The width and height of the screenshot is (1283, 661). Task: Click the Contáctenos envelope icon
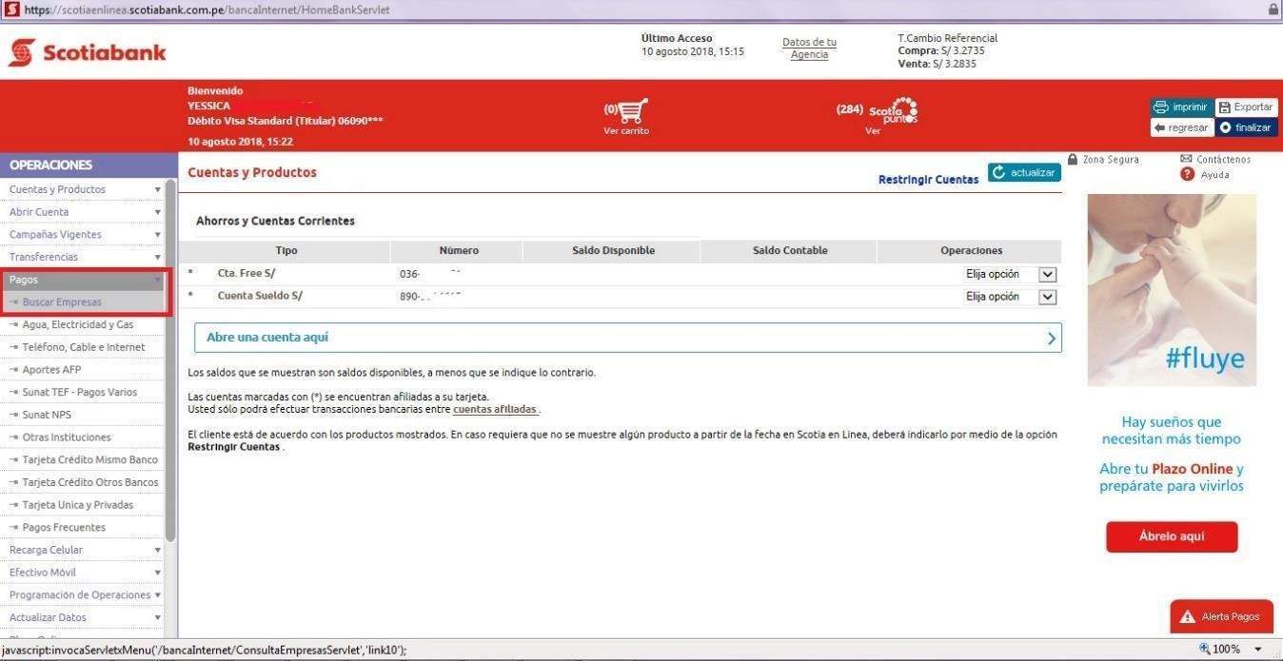(x=1186, y=159)
